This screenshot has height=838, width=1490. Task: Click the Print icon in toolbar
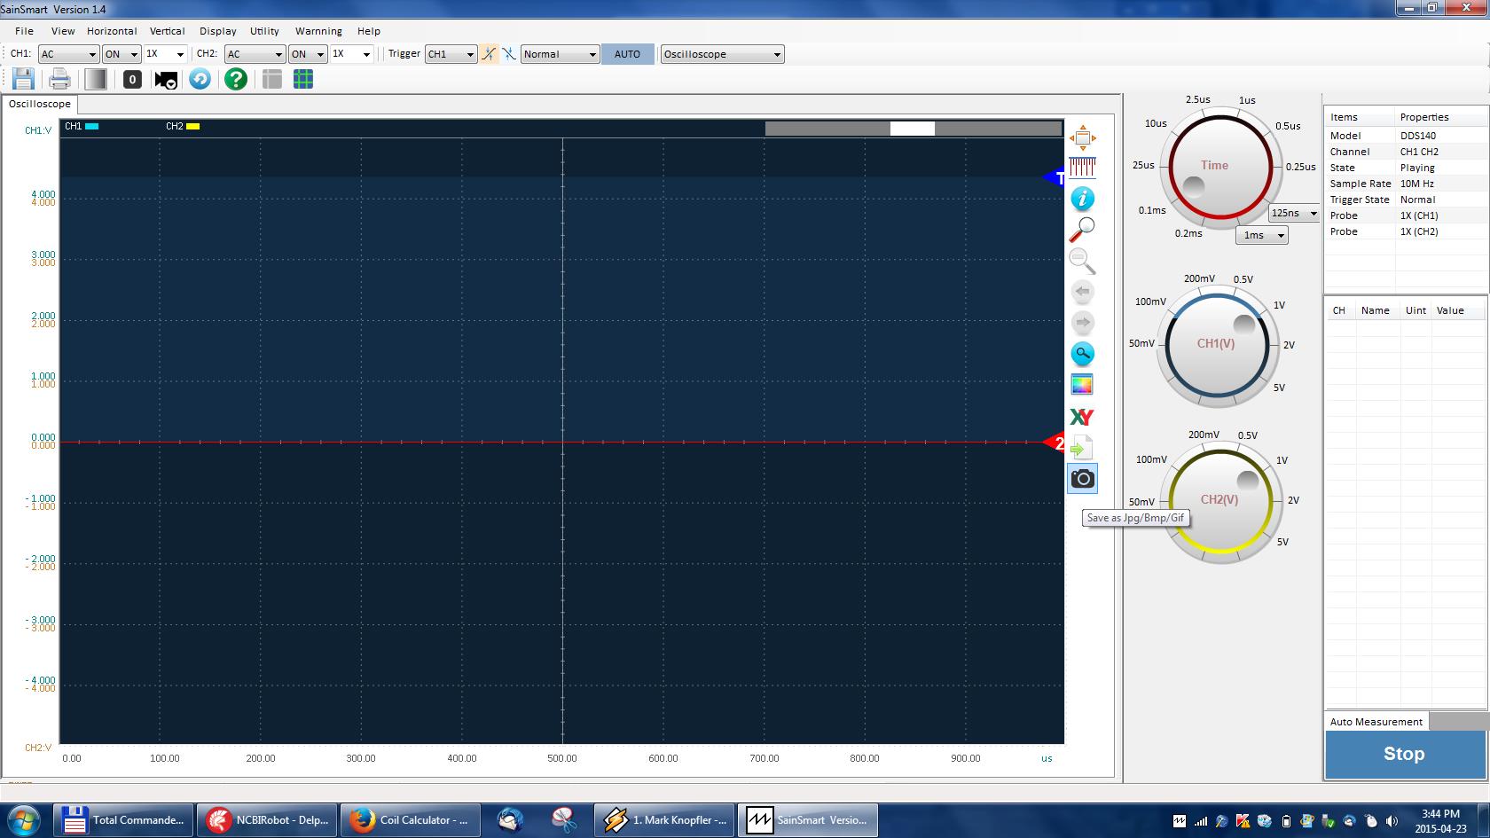point(59,79)
